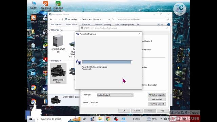
Task: Click Devices and Printers breadcrumb
Action: coord(91,19)
